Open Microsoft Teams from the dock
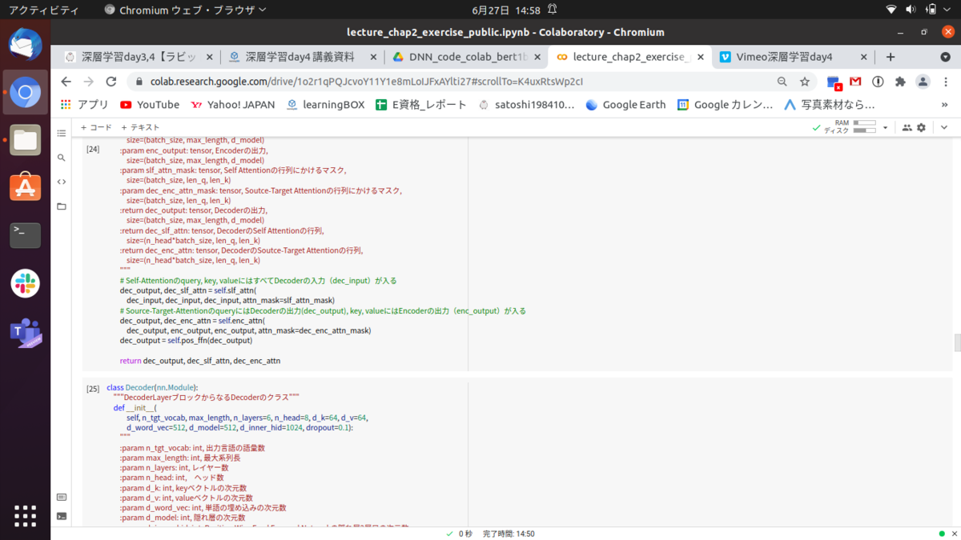961x540 pixels. pyautogui.click(x=26, y=332)
